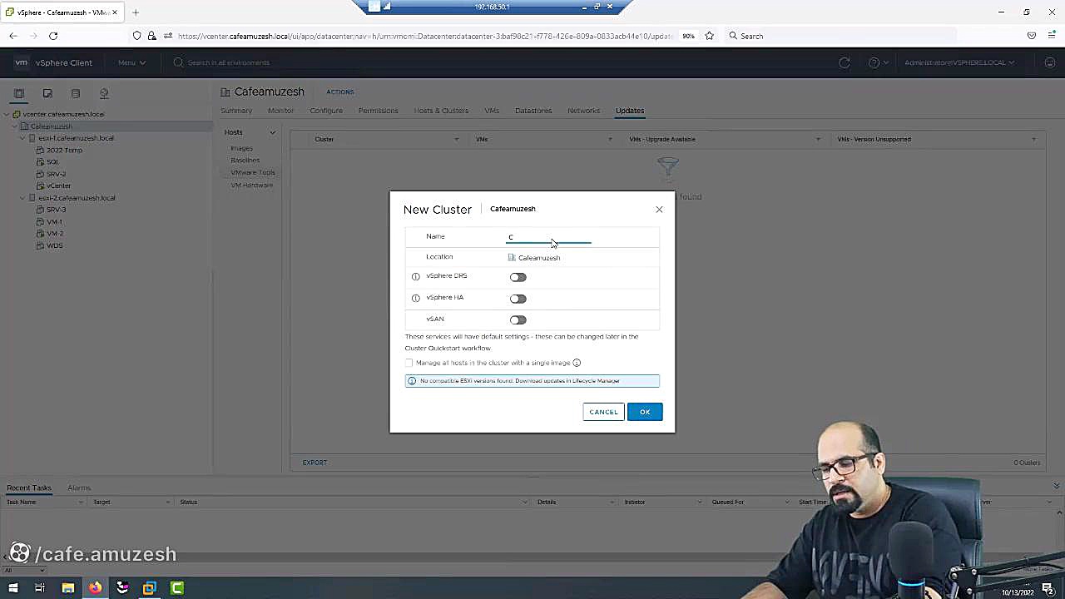1065x599 pixels.
Task: Enable the vSphere HA toggle
Action: coord(518,299)
